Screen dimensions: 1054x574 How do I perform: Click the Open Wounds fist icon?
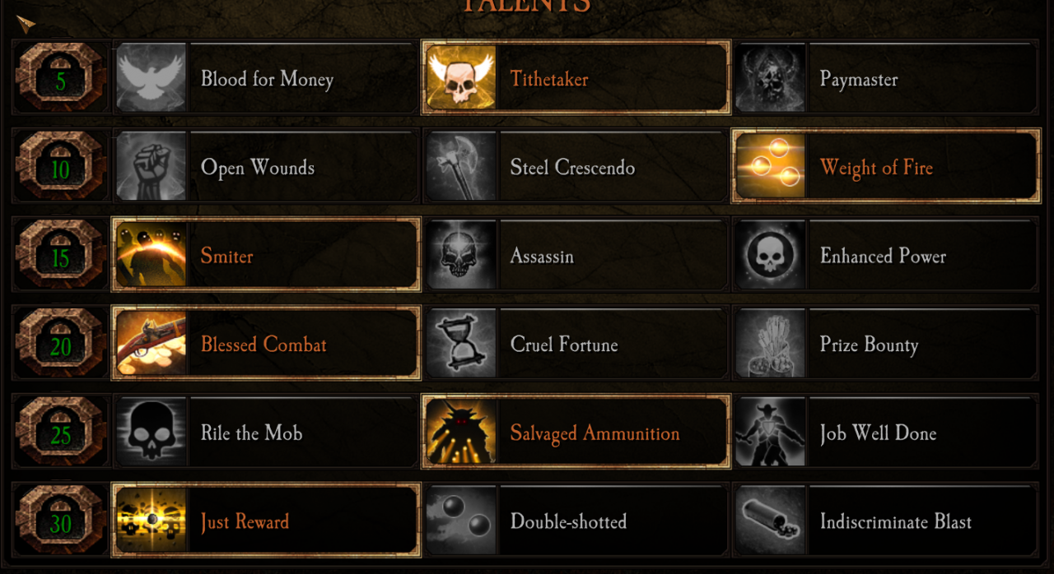[x=152, y=166]
